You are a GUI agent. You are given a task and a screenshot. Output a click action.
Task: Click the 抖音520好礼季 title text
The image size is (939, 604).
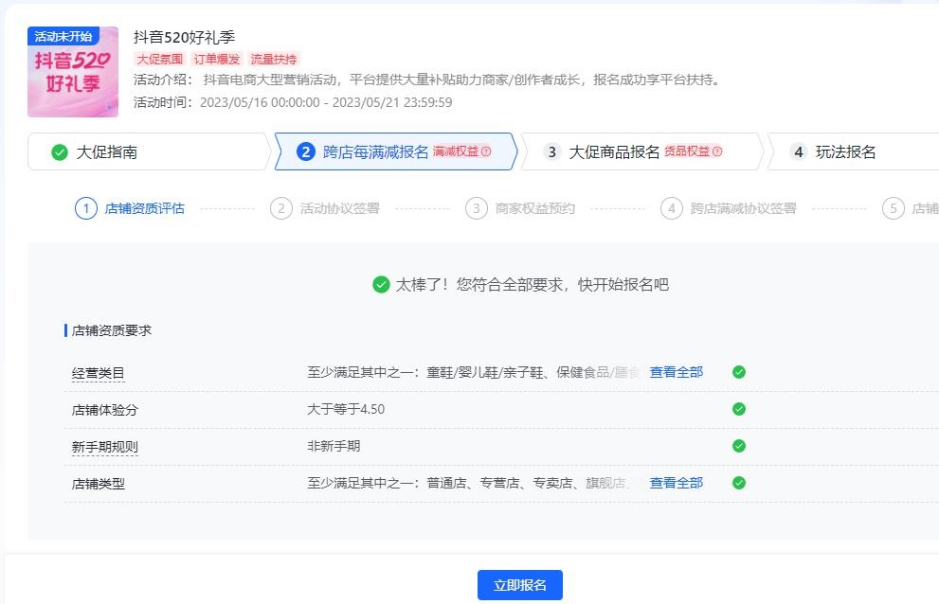pyautogui.click(x=185, y=37)
